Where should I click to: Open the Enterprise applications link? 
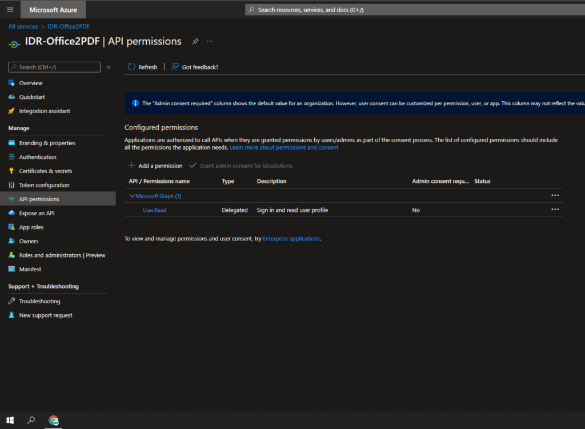[291, 238]
